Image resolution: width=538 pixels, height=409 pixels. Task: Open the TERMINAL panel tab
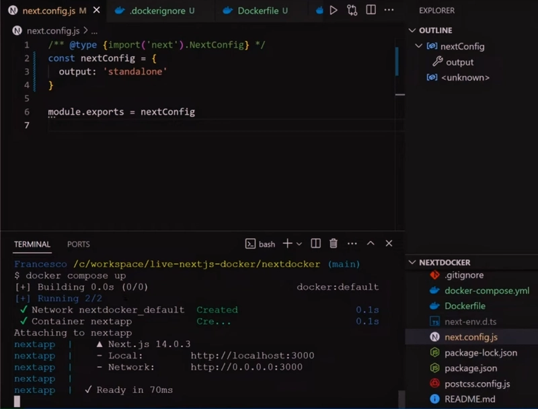point(32,244)
